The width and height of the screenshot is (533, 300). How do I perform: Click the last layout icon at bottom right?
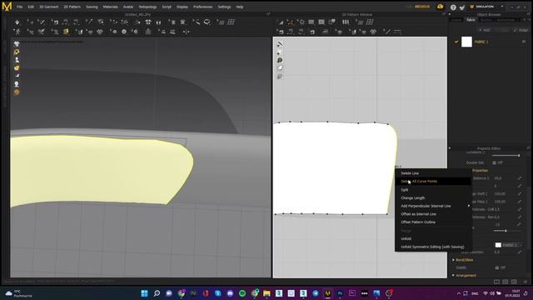click(514, 282)
